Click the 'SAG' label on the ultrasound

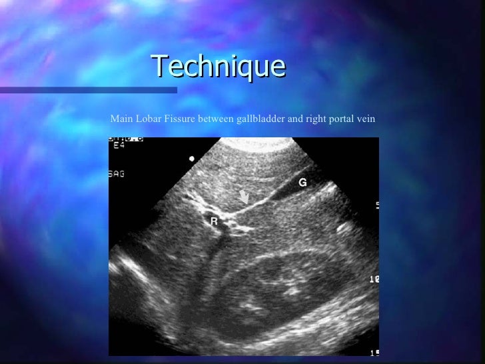[x=117, y=174]
